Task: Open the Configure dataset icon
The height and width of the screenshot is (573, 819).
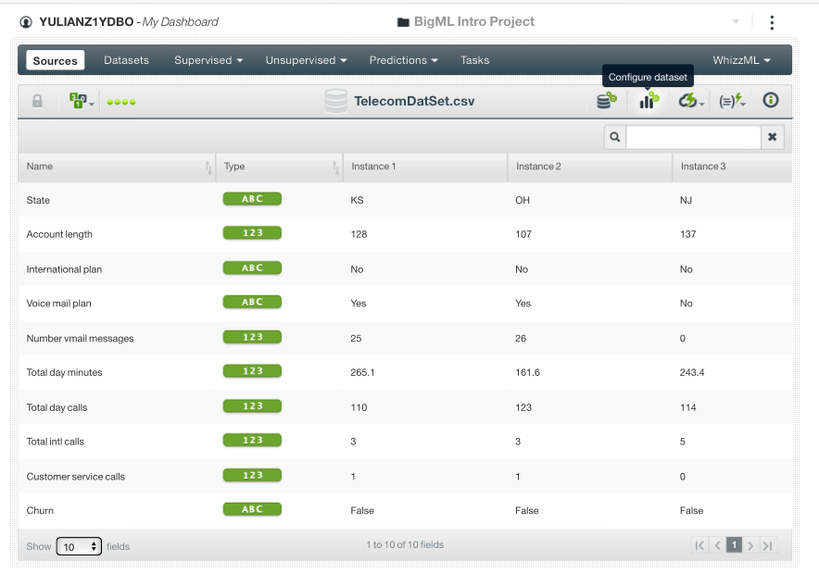Action: coord(647,100)
